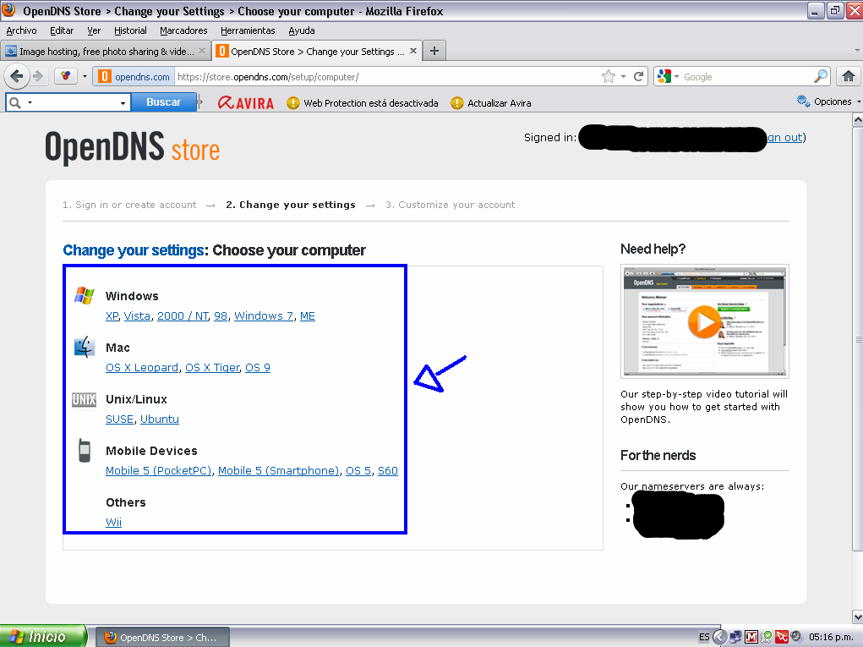
Task: Open the Editar menu
Action: tap(62, 30)
